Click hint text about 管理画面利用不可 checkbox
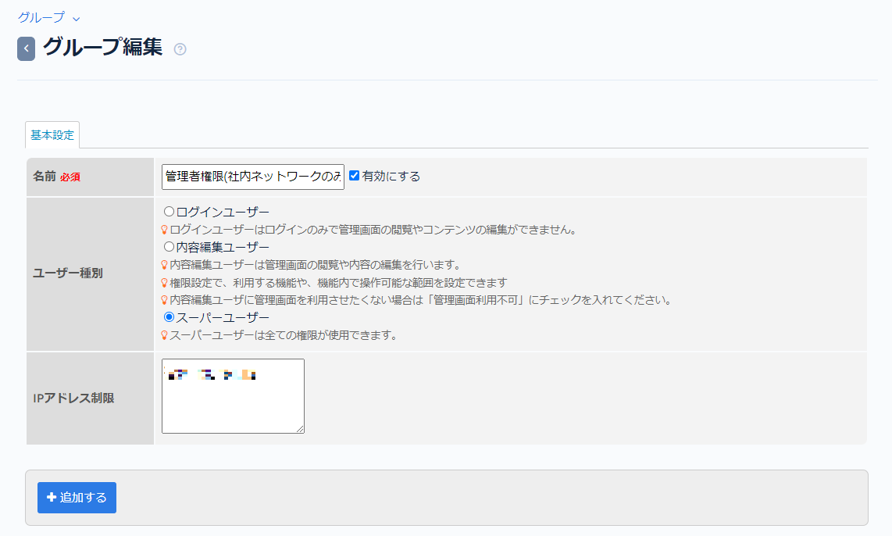 tap(421, 300)
